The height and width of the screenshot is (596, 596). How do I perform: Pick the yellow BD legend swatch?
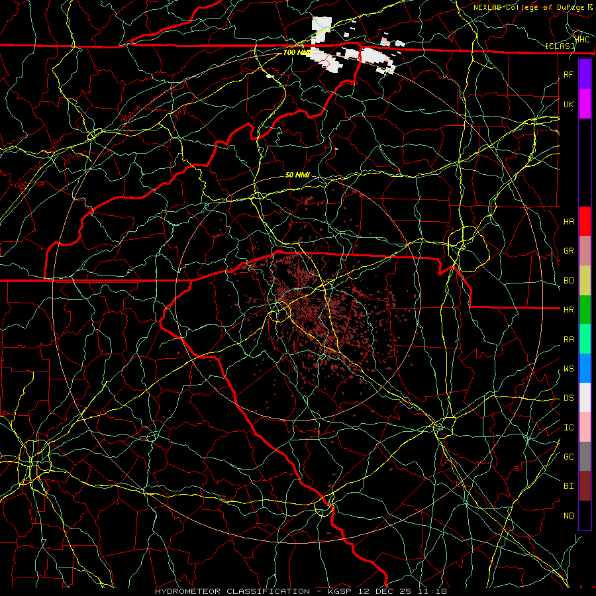click(x=585, y=280)
